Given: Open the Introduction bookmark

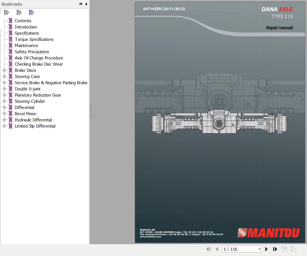Looking at the screenshot, I should point(26,27).
